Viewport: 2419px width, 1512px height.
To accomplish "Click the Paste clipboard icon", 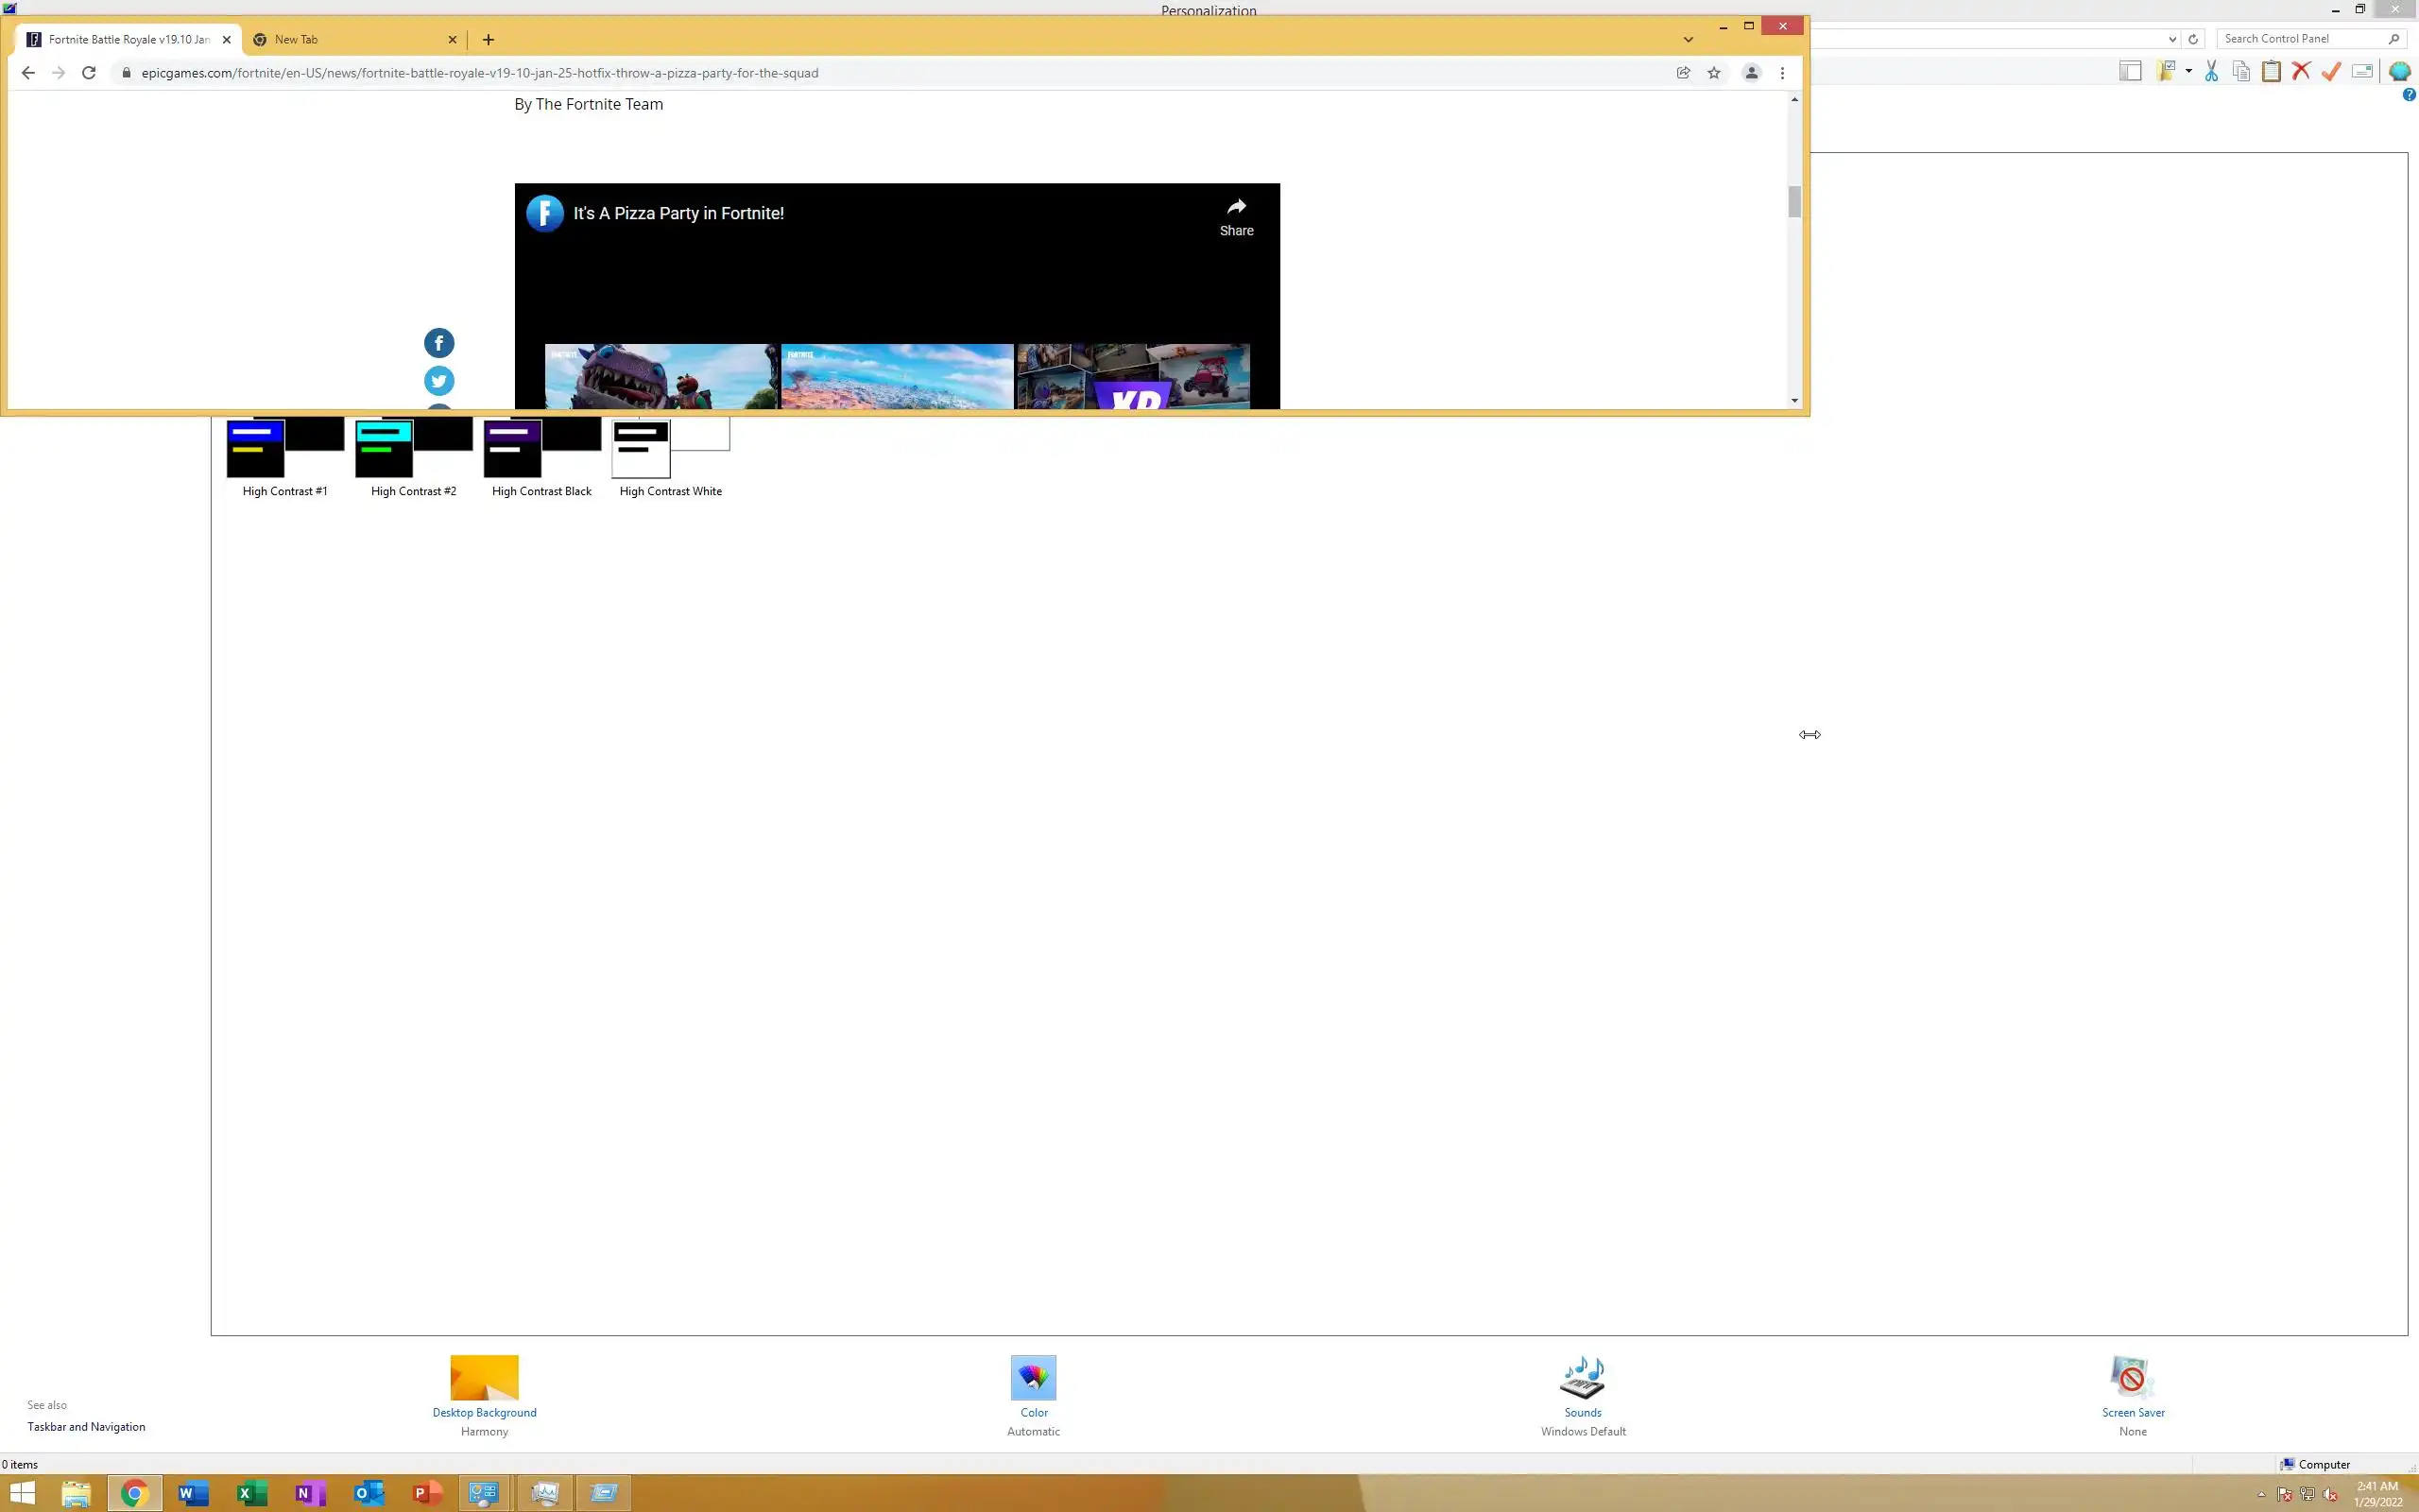I will click(2271, 71).
